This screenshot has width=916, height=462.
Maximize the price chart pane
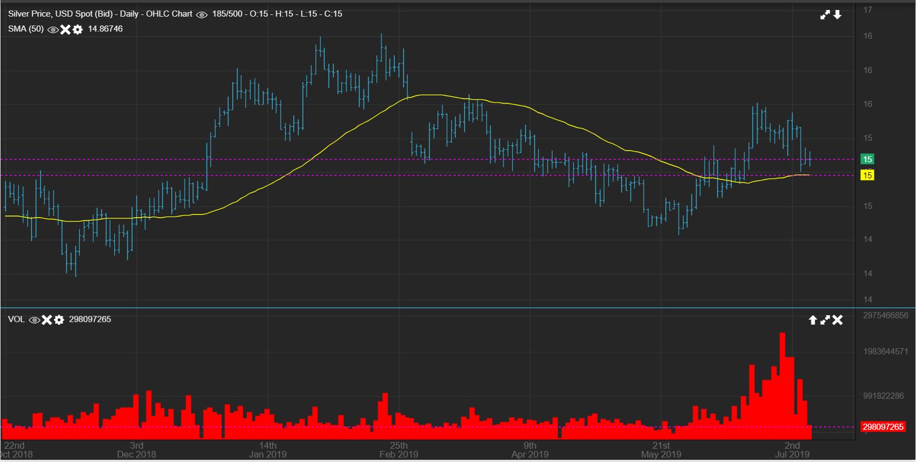pos(825,15)
